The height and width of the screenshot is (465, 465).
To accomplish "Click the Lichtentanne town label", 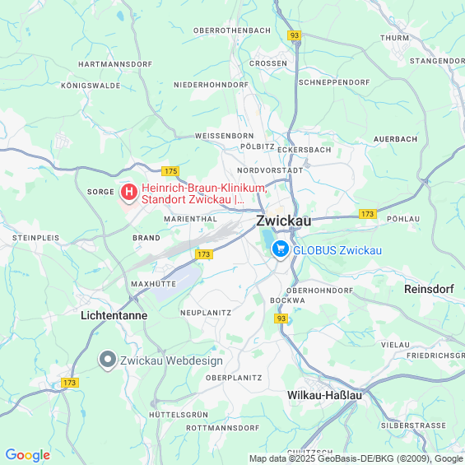I will click(114, 315).
